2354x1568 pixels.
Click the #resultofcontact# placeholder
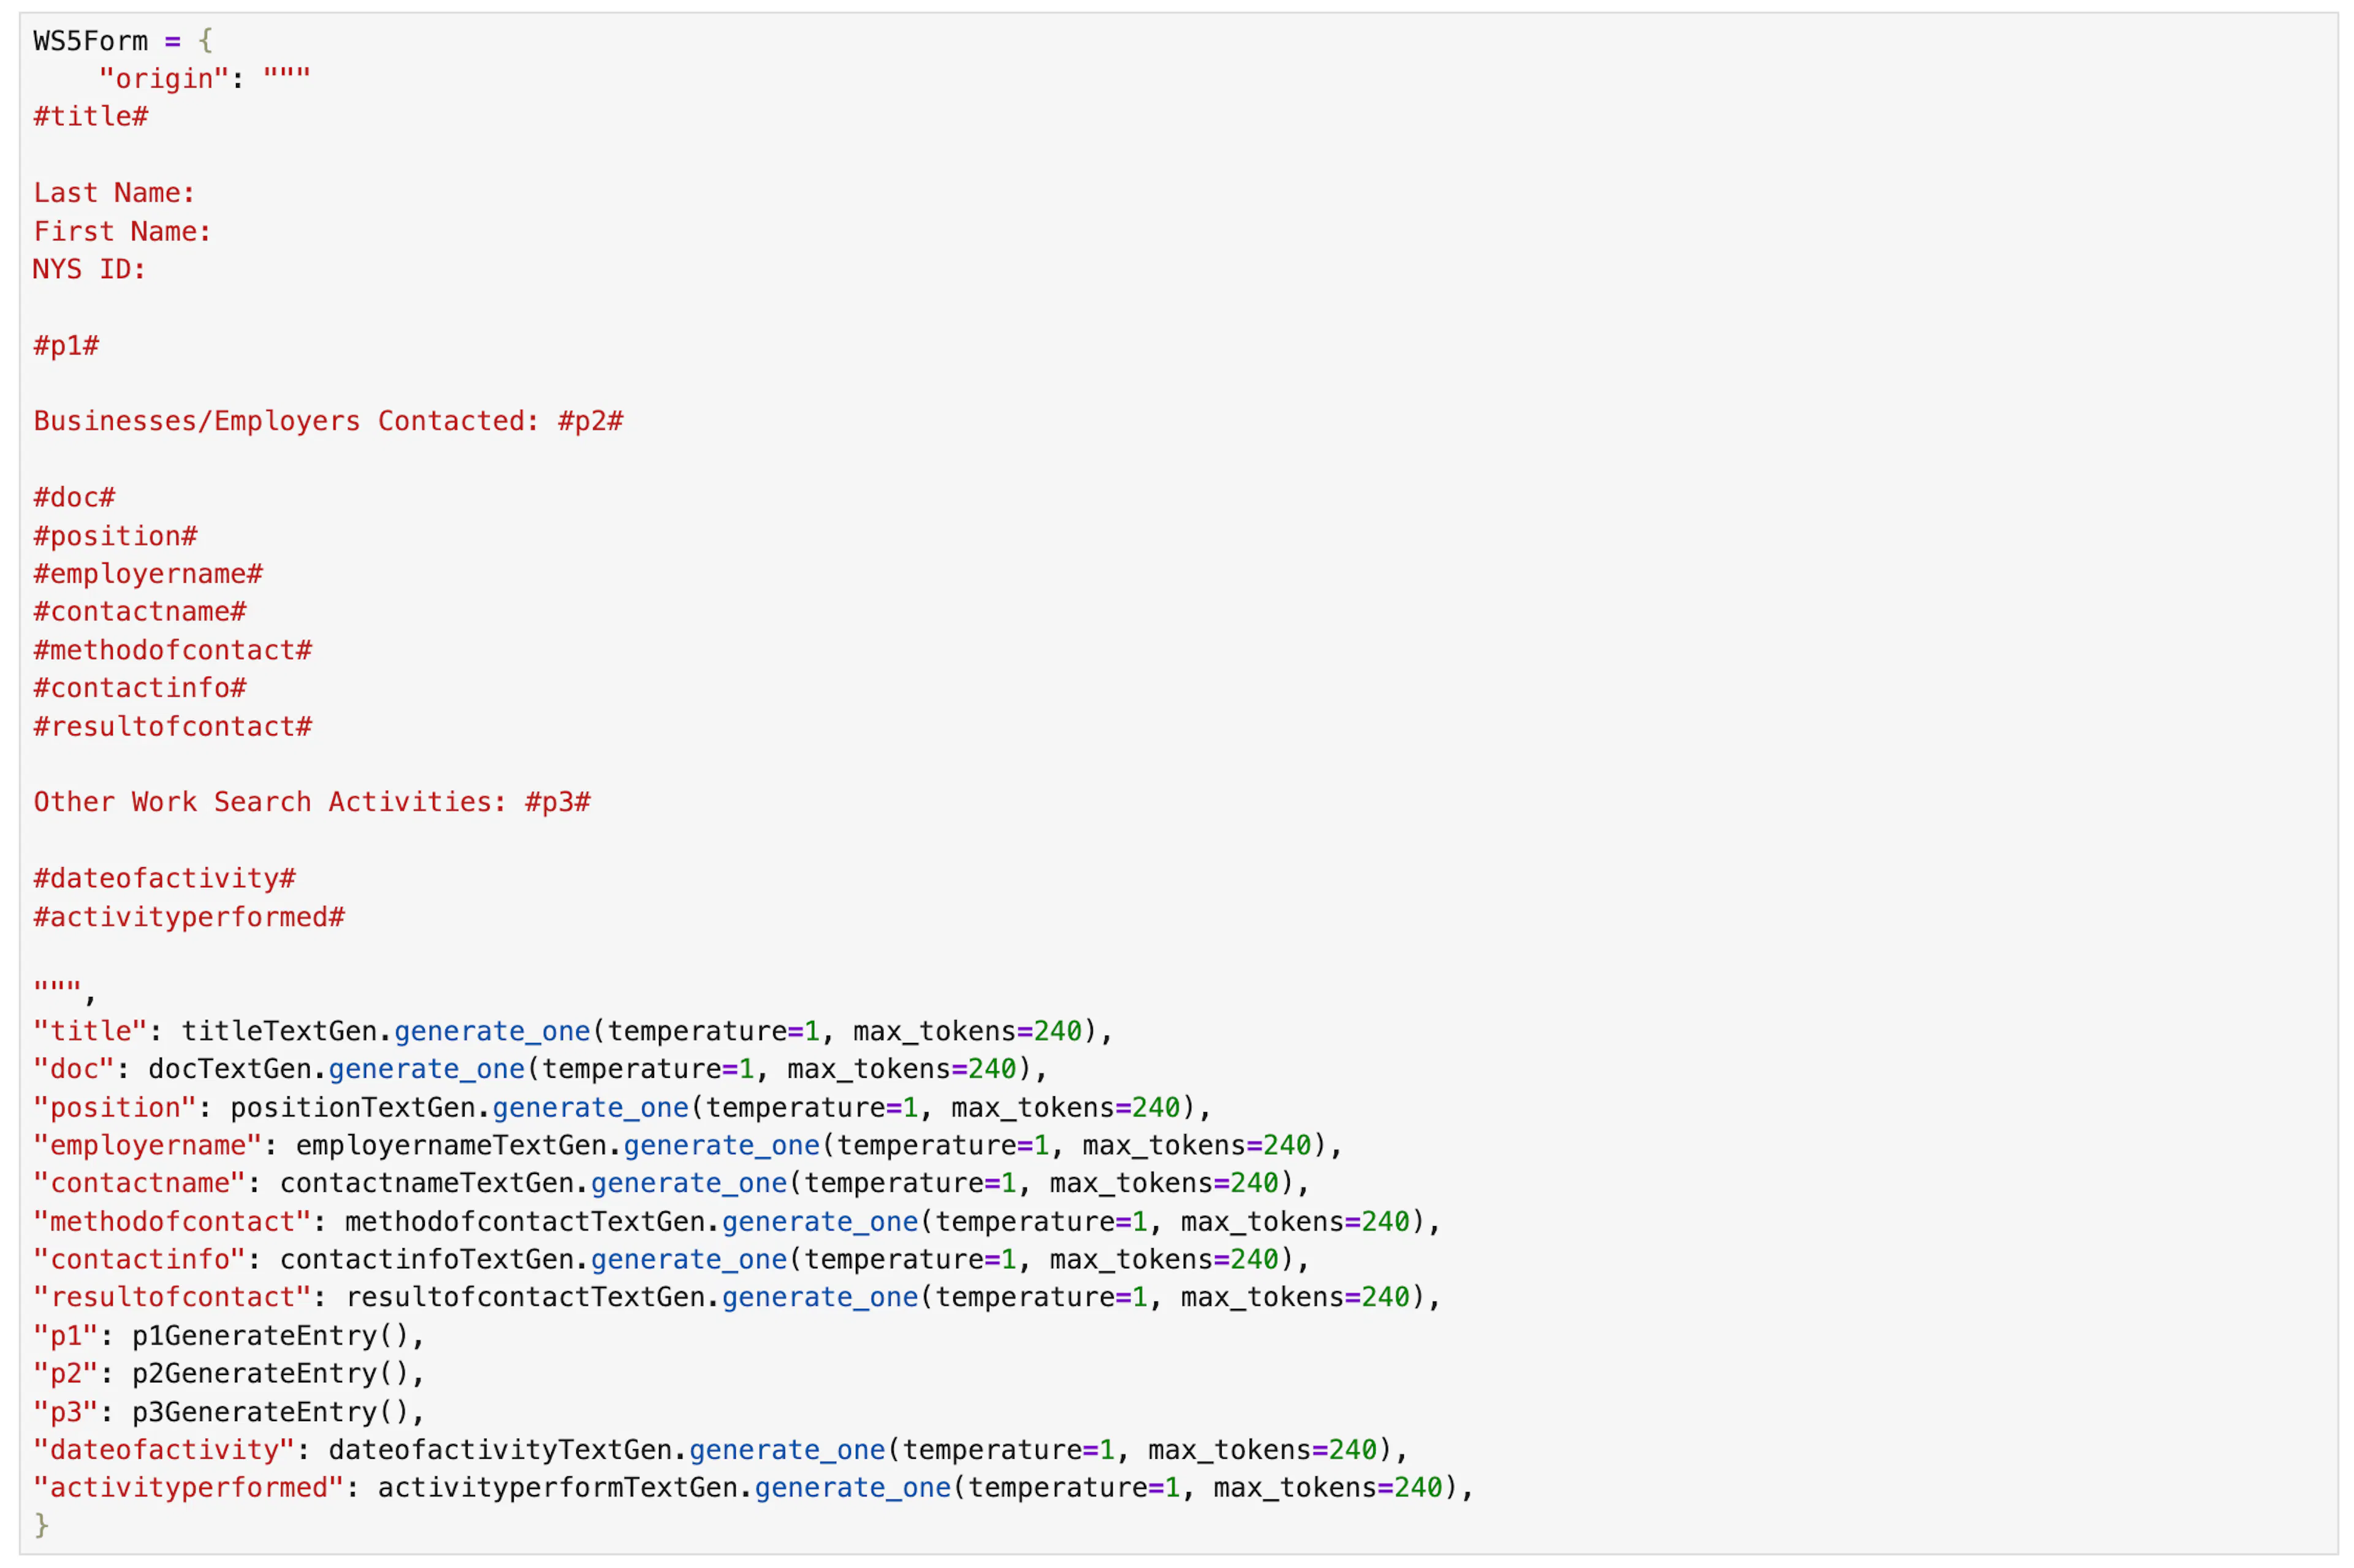[x=172, y=726]
